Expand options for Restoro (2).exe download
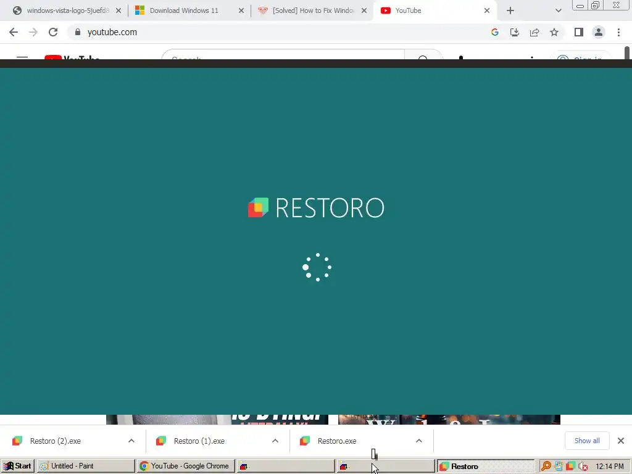Image resolution: width=632 pixels, height=474 pixels. (x=131, y=441)
